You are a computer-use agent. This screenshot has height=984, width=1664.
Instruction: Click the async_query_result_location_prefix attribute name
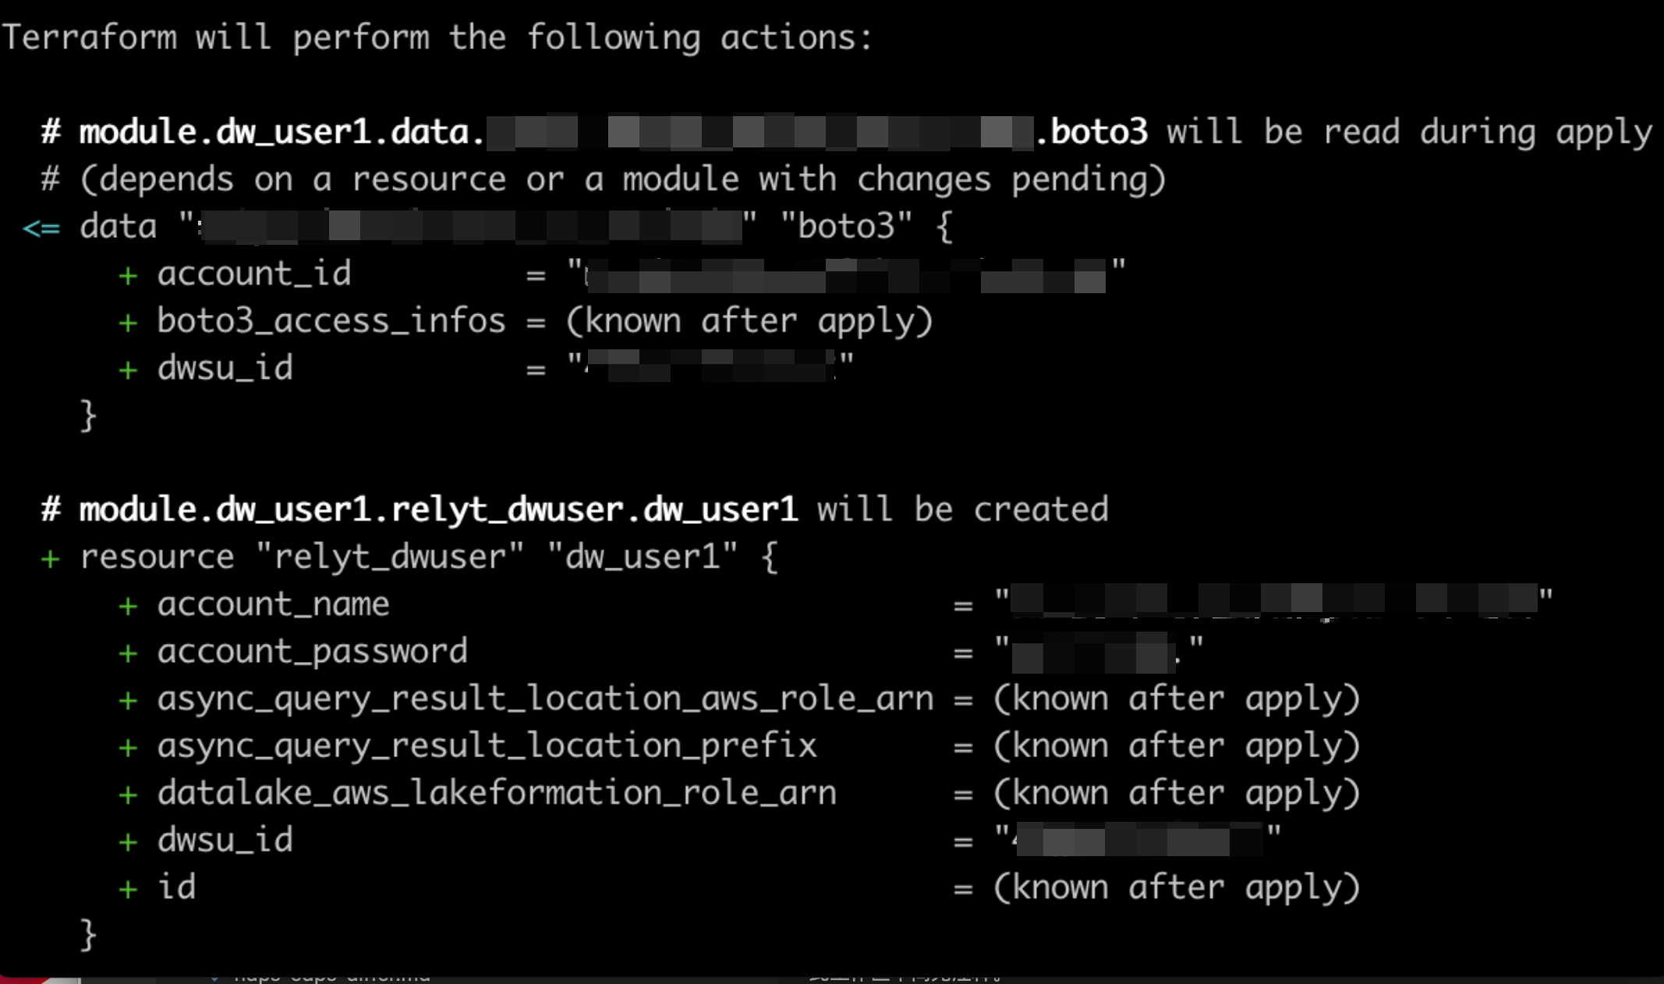(x=487, y=746)
